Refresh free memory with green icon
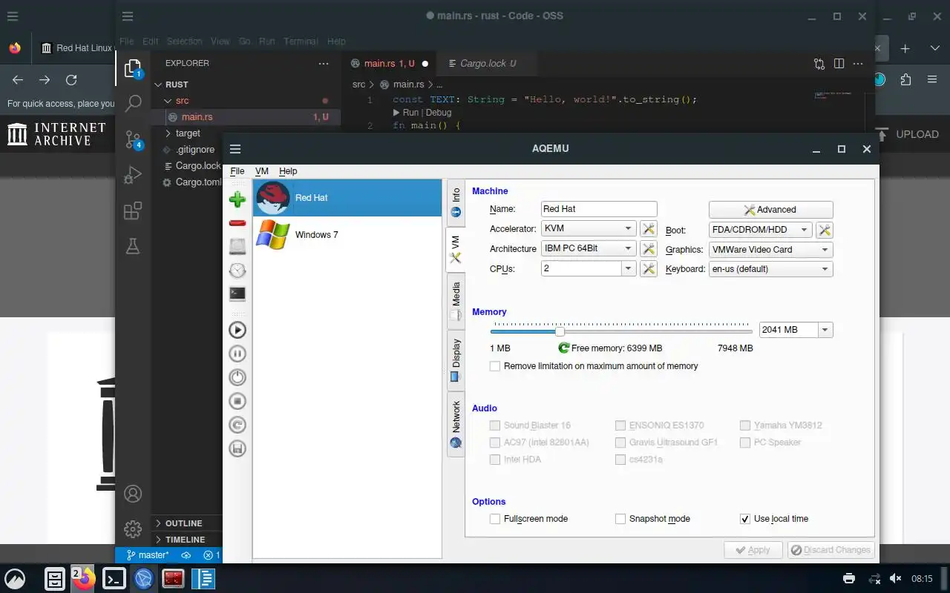Viewport: 950px width, 593px height. click(564, 348)
